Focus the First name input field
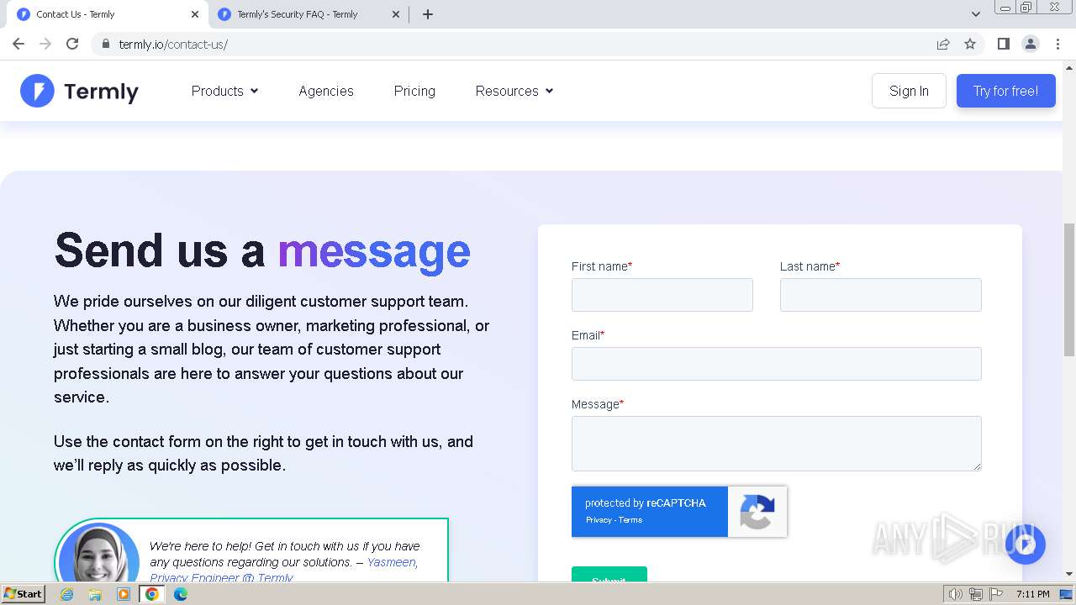This screenshot has width=1076, height=605. (662, 295)
